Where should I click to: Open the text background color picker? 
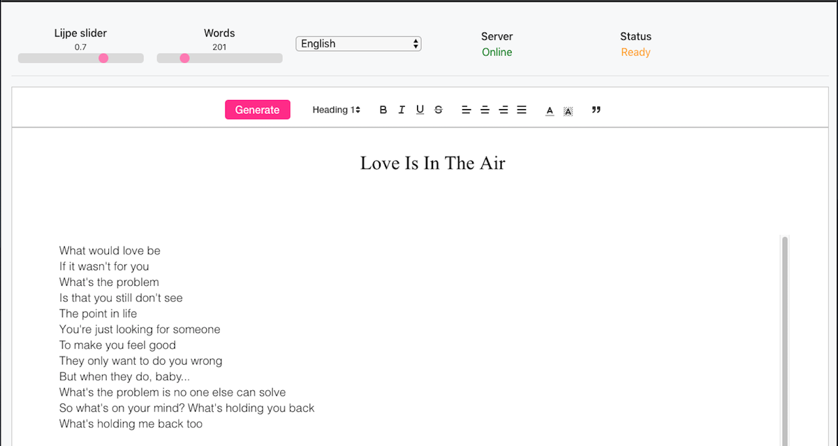tap(568, 110)
